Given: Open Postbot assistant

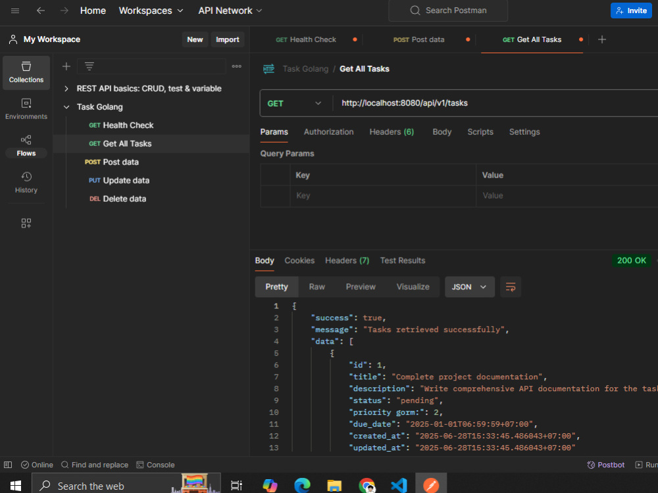Looking at the screenshot, I should (x=605, y=465).
